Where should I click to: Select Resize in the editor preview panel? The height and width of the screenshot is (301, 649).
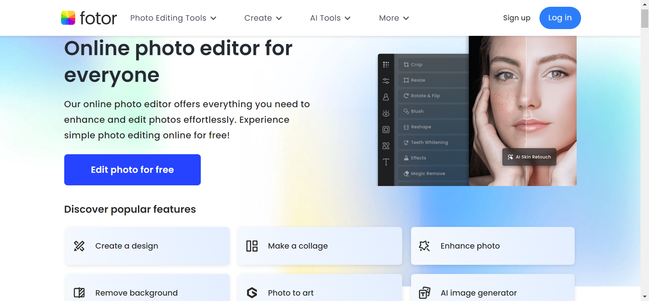click(x=433, y=80)
